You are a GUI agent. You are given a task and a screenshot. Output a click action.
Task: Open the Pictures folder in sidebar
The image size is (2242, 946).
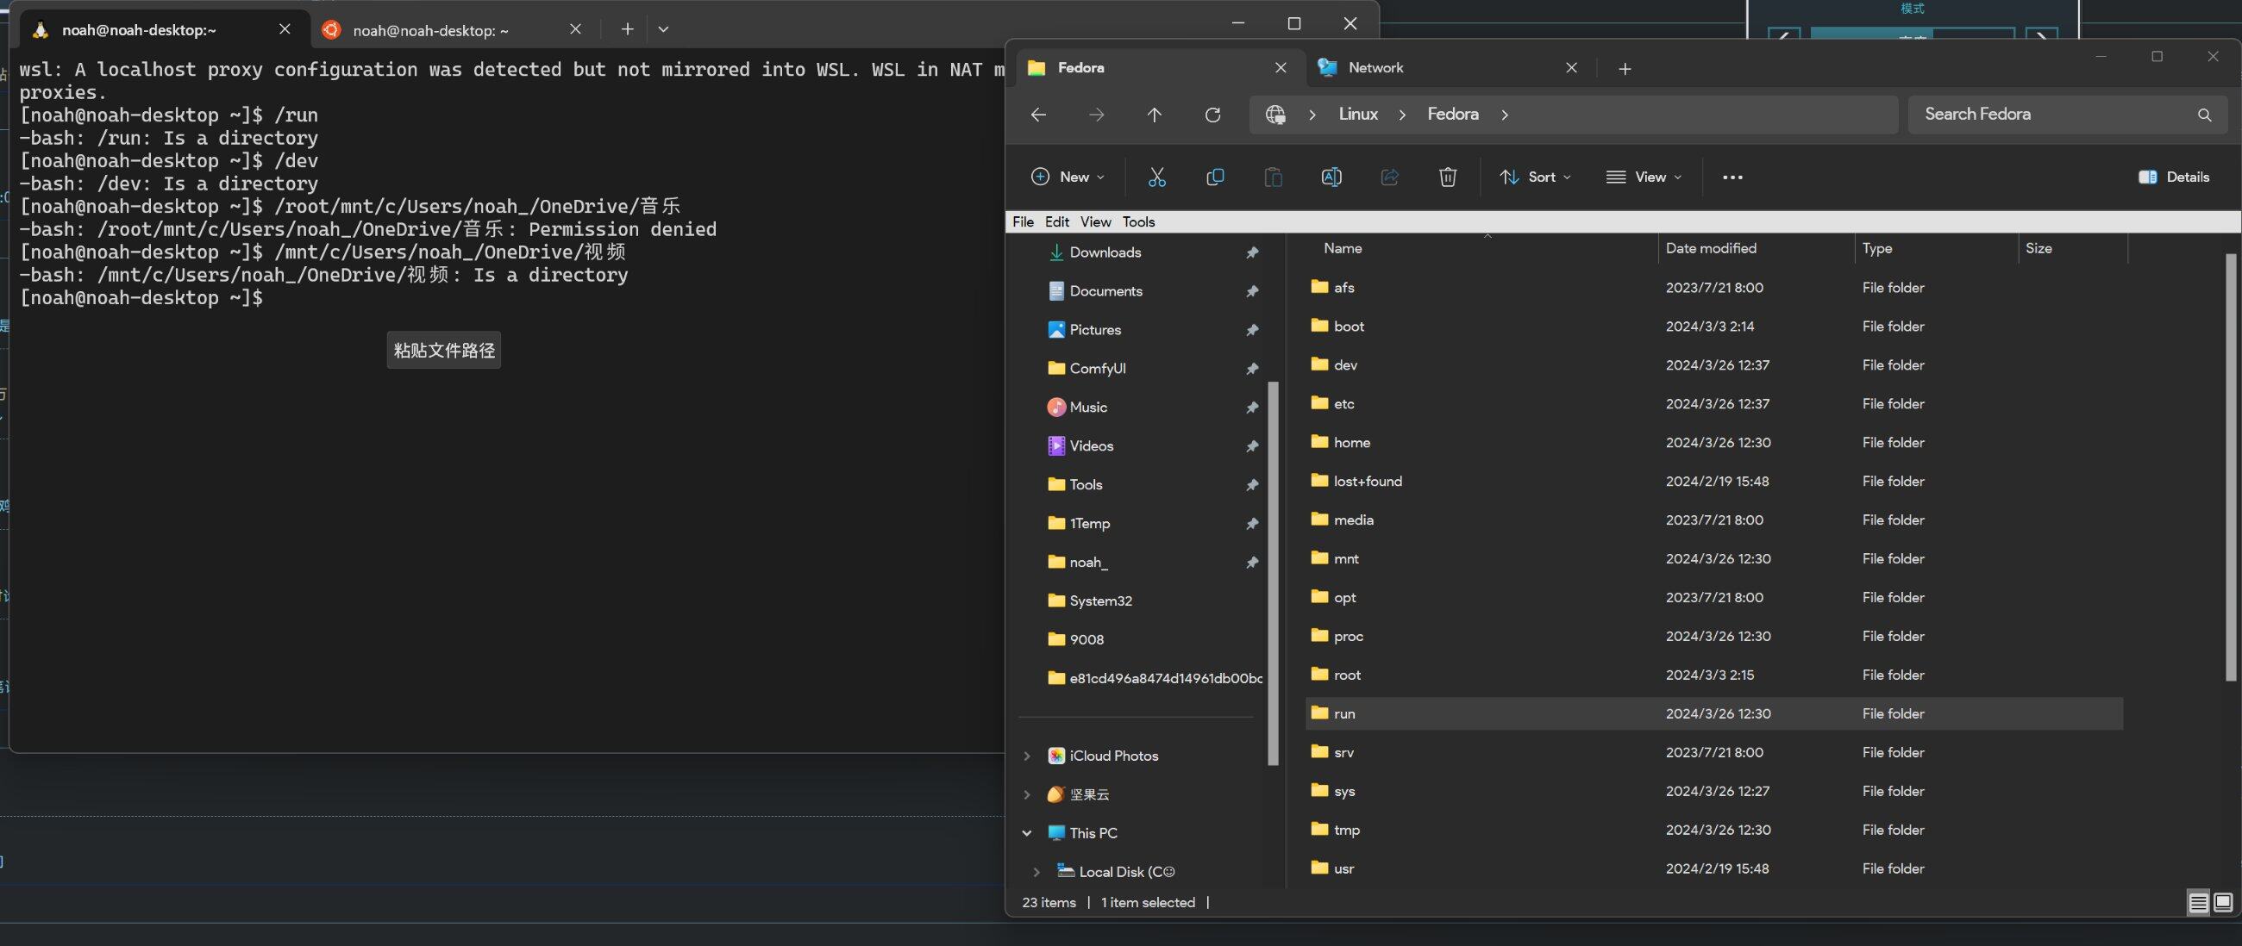1095,329
